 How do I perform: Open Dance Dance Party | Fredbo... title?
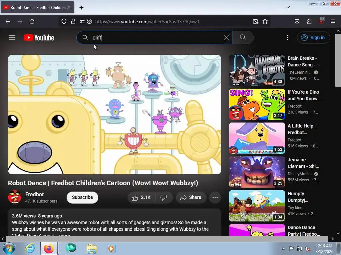304,231
